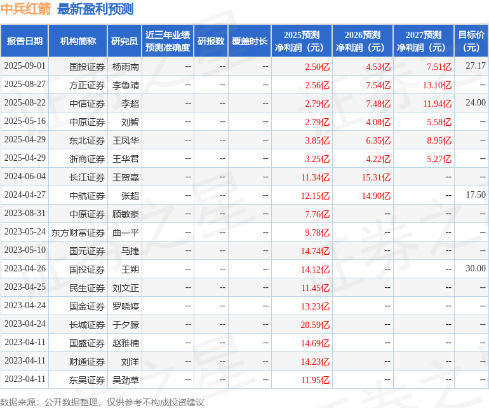Click the 6.35亿 forecast value

[x=378, y=140]
